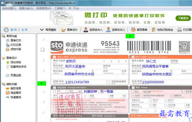
Task: Click the green plus 添加字段 icon
Action: (x=8, y=62)
